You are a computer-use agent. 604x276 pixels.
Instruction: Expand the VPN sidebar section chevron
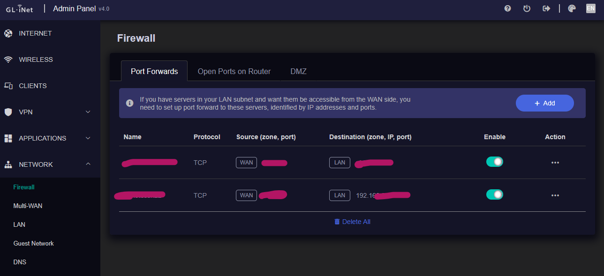click(x=88, y=112)
